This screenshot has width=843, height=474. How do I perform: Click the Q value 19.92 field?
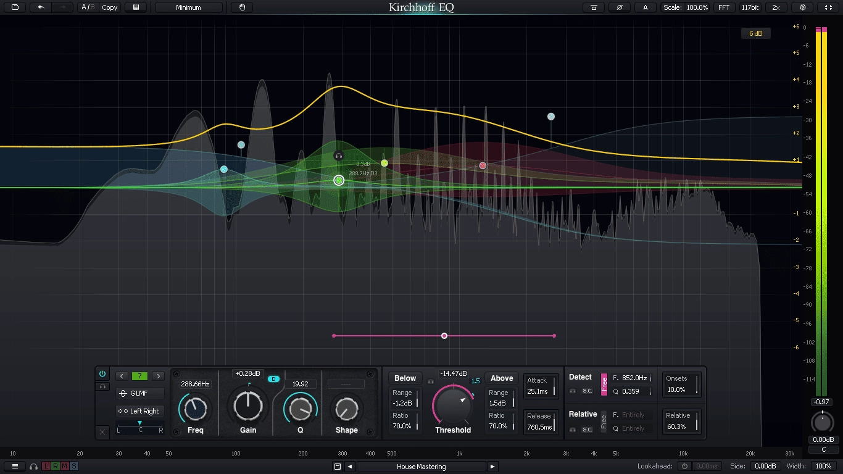[x=301, y=384]
